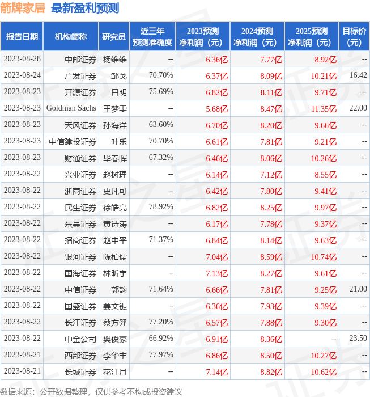Select analyst 林昕宇 cell
The image size is (370, 397).
[115, 274]
